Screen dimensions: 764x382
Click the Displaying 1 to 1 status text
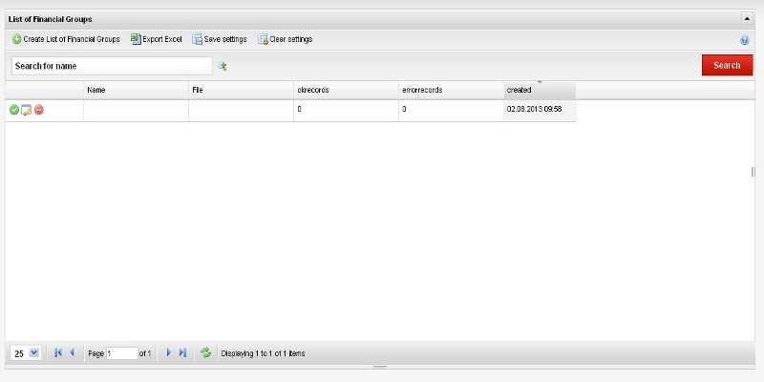[264, 353]
